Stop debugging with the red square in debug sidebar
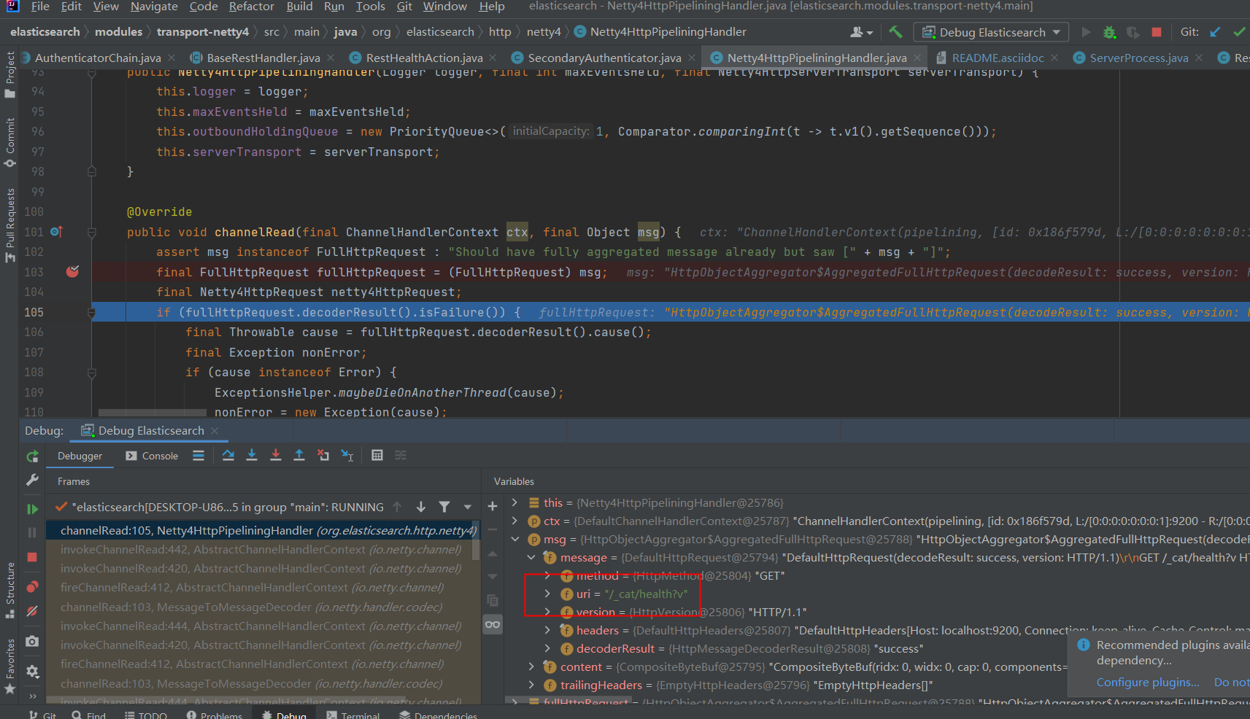 click(32, 557)
